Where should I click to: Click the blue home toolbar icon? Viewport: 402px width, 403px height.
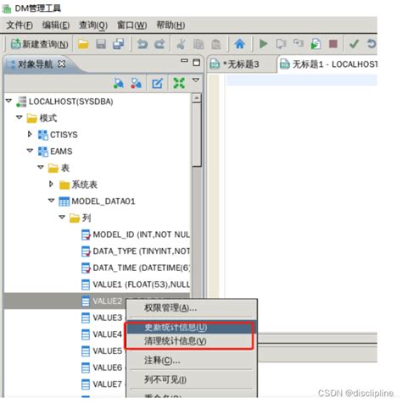[240, 44]
